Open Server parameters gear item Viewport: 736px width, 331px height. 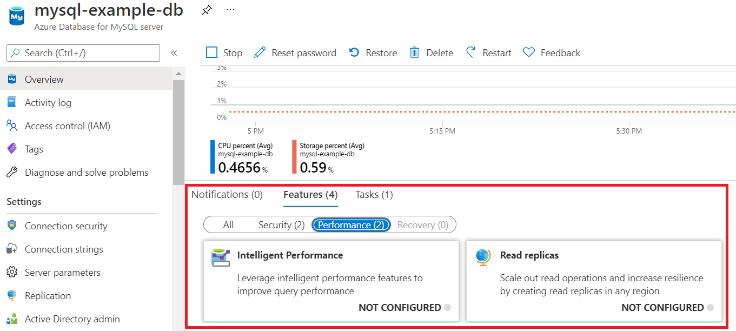[63, 273]
